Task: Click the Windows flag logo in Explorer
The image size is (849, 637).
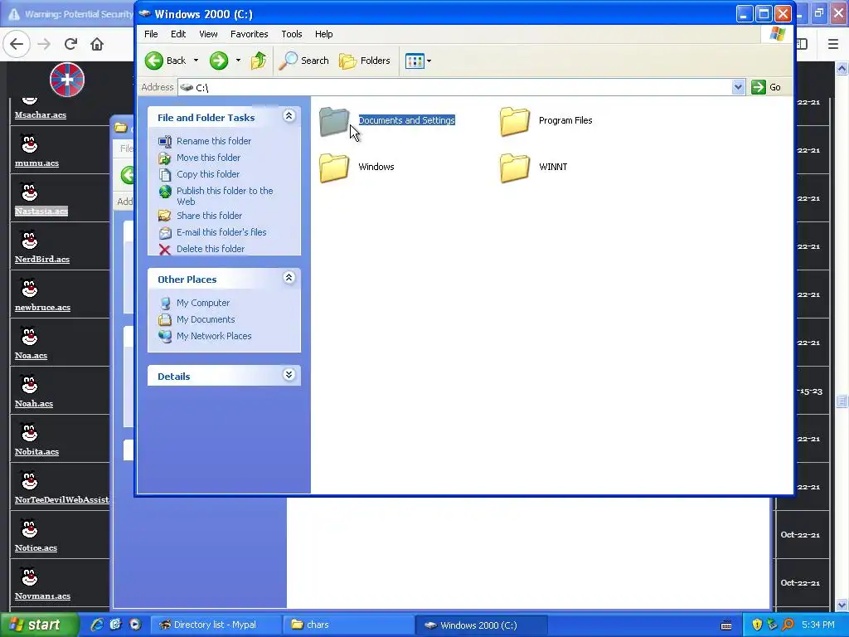Action: 778,34
